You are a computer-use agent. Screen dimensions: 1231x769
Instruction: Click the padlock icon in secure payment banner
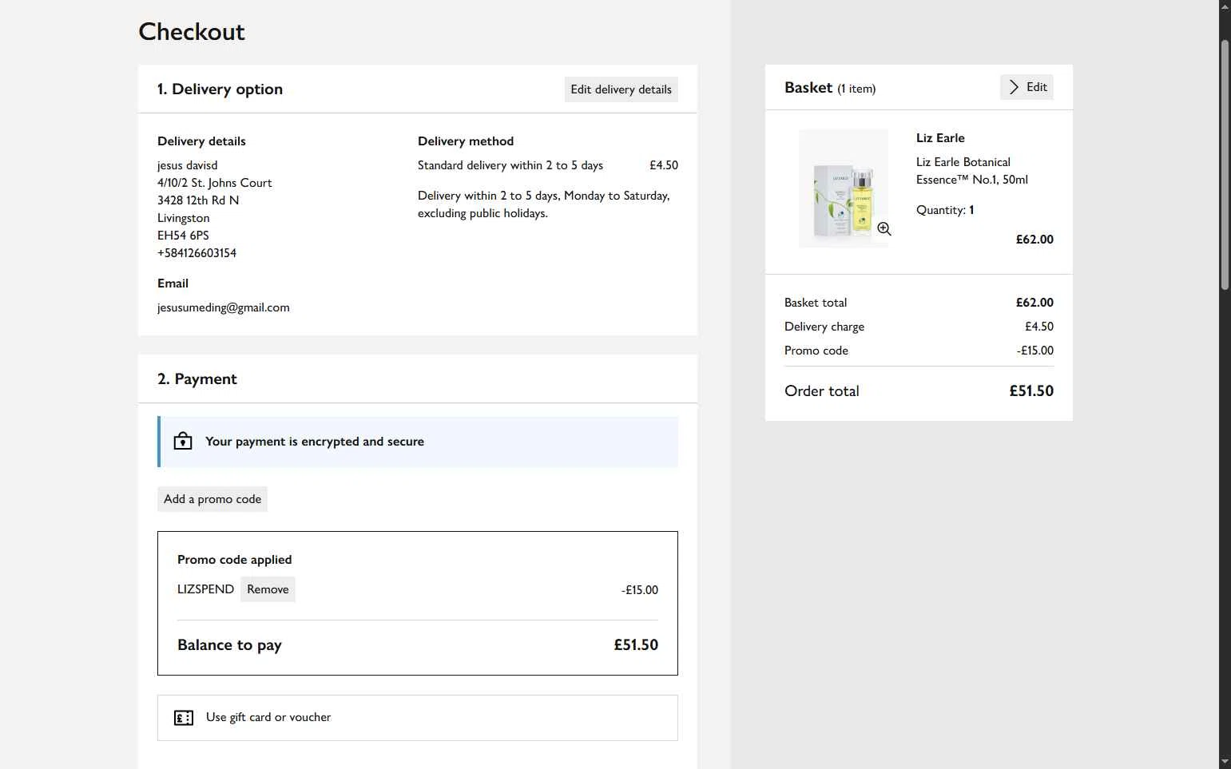pos(183,441)
